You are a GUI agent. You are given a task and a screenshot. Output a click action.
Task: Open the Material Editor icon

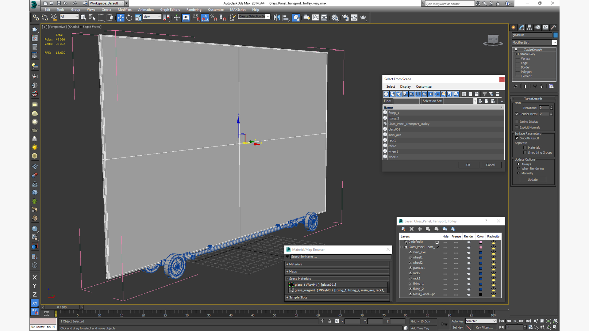click(x=335, y=18)
